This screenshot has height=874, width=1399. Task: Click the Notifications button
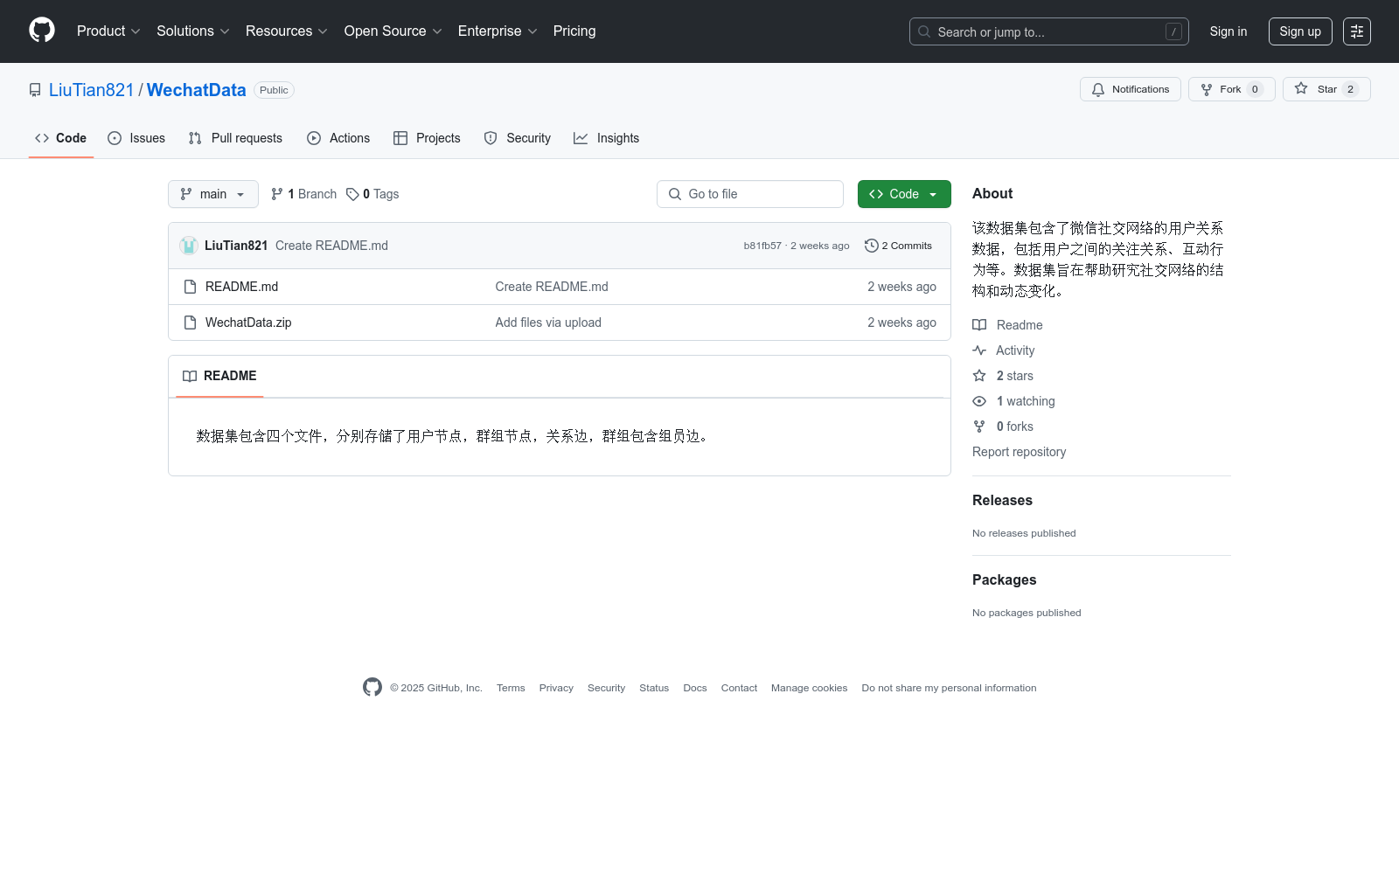click(1131, 89)
